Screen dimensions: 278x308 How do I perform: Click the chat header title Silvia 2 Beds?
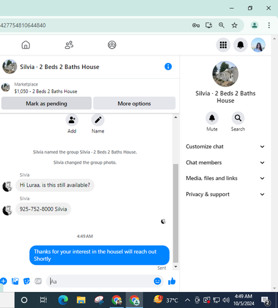(x=60, y=67)
